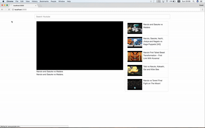Open Notification Center list icon

point(201,1)
